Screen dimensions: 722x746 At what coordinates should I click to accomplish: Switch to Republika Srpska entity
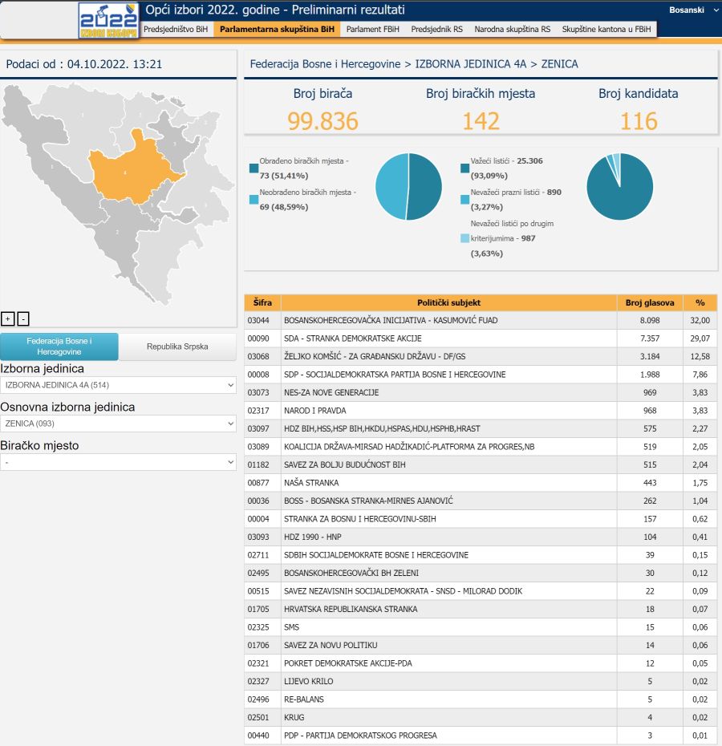pos(177,347)
